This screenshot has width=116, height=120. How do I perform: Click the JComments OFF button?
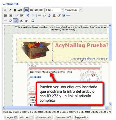(x=63, y=117)
